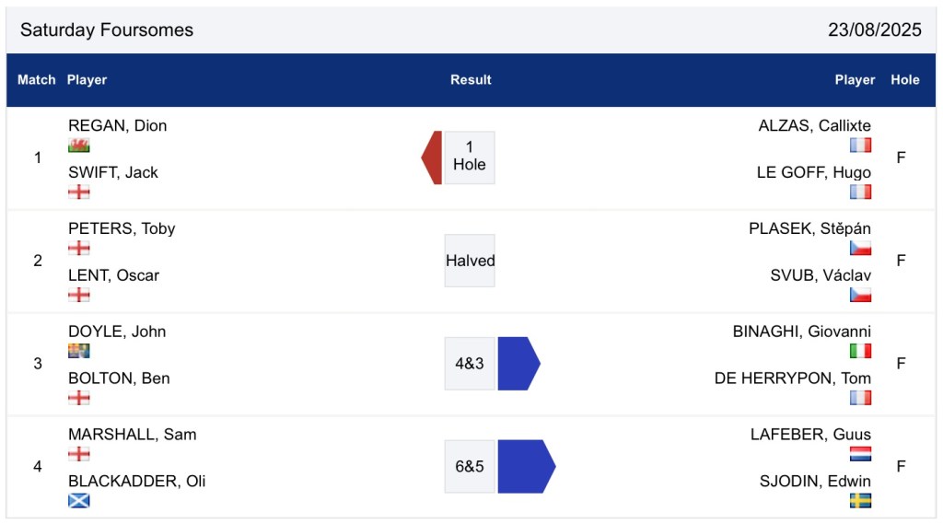The image size is (943, 524).
Task: Click the Scottish flag under BLACKADDER, Oli
Action: (x=79, y=501)
